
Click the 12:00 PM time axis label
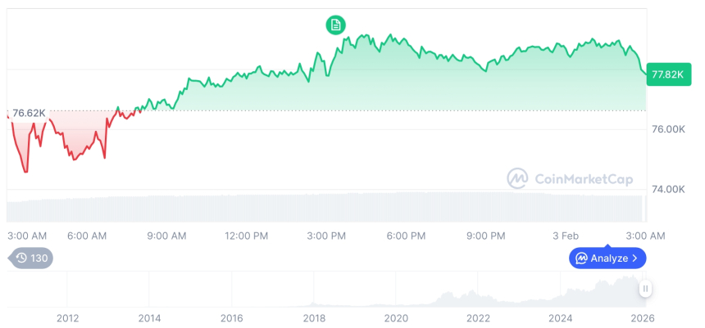[247, 236]
